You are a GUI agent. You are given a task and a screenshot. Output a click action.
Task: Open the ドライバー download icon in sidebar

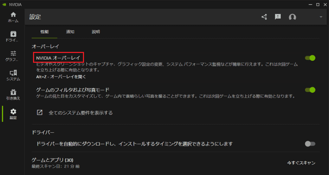click(13, 34)
